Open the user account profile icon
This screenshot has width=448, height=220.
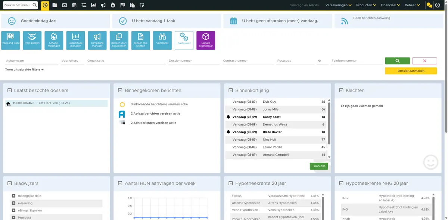click(x=438, y=5)
